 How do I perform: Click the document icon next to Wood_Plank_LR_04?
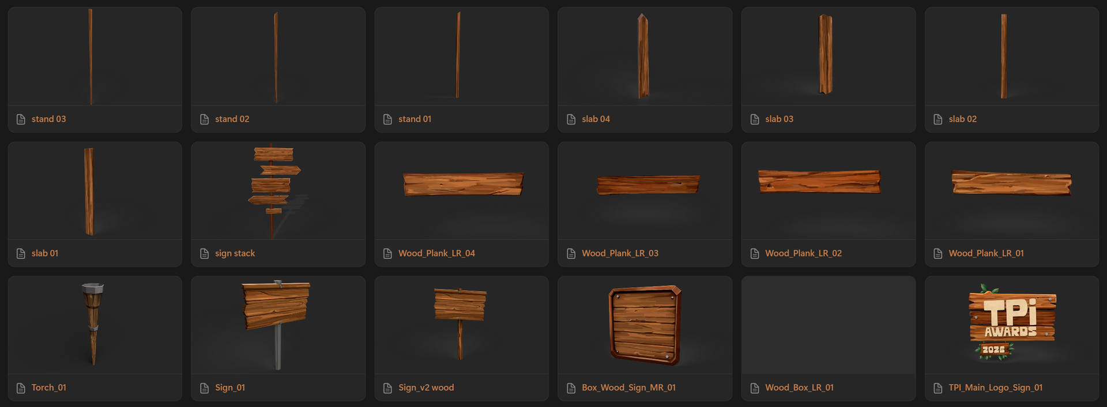click(387, 254)
